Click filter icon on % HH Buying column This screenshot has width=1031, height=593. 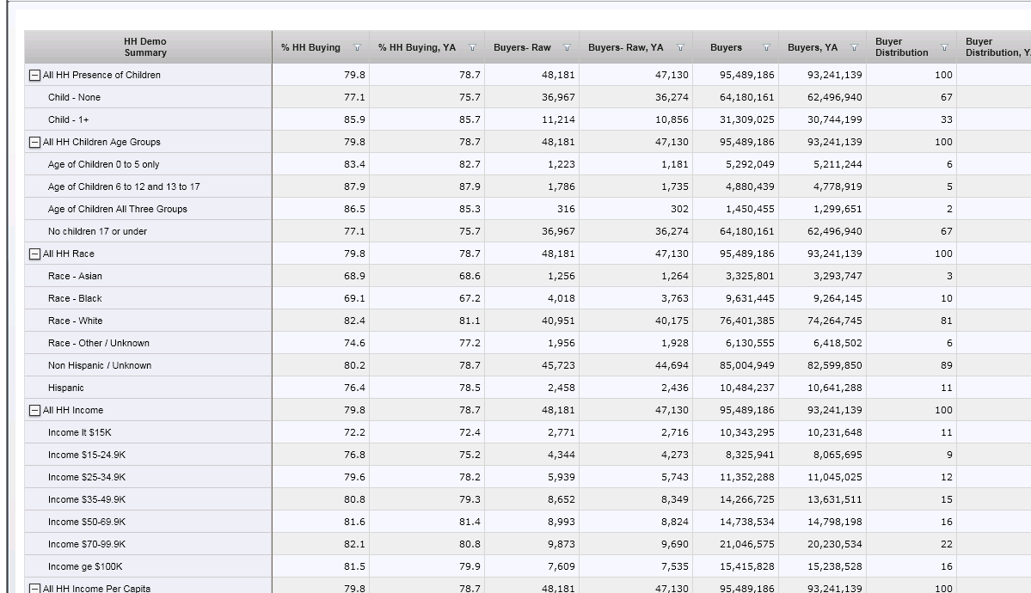click(x=357, y=48)
